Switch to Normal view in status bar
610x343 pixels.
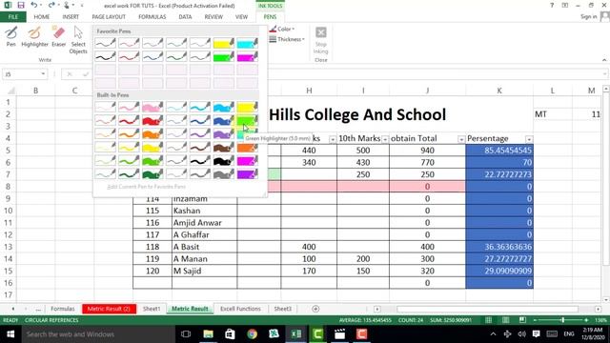[488, 320]
